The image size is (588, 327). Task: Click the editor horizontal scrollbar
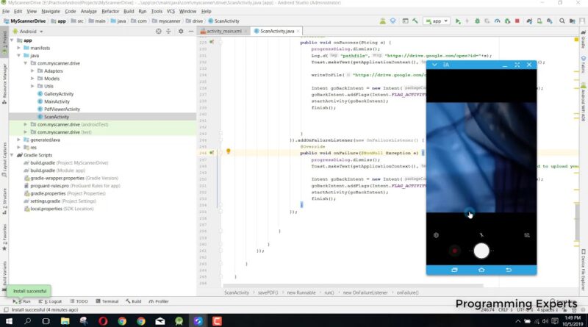(x=354, y=286)
